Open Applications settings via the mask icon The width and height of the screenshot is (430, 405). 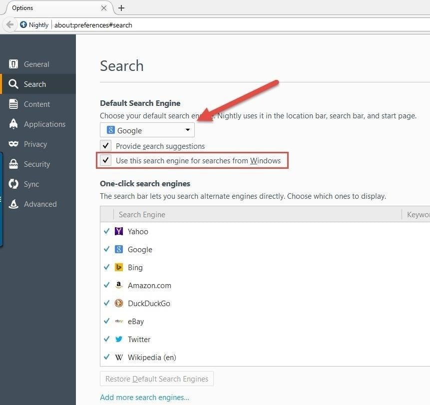(x=13, y=124)
